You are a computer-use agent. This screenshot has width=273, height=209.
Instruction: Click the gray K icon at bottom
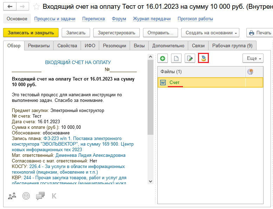pos(54,196)
